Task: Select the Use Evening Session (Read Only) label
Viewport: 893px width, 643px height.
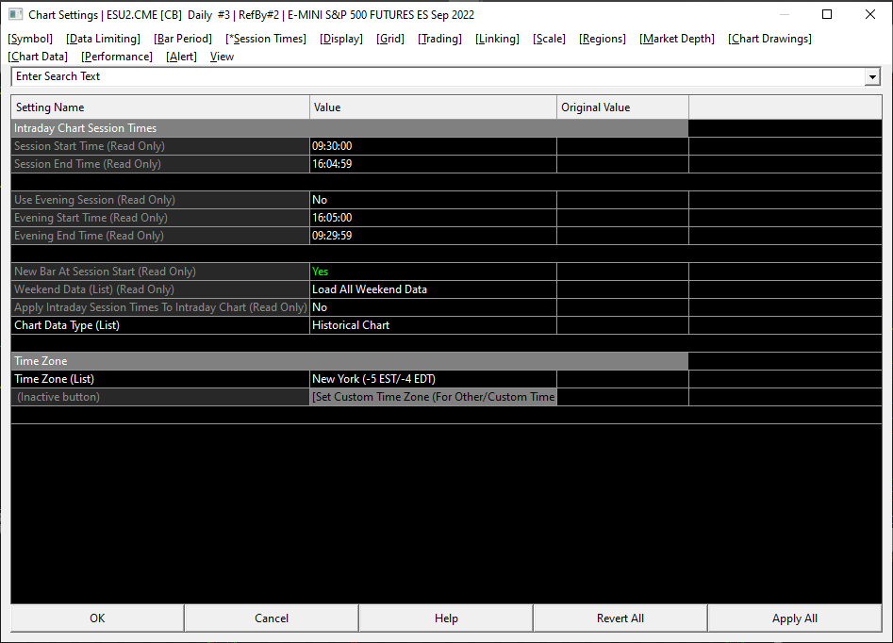Action: 160,200
